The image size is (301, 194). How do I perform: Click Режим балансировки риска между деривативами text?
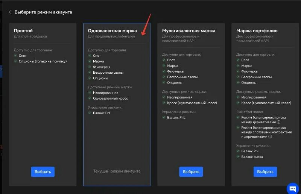[x=263, y=120]
